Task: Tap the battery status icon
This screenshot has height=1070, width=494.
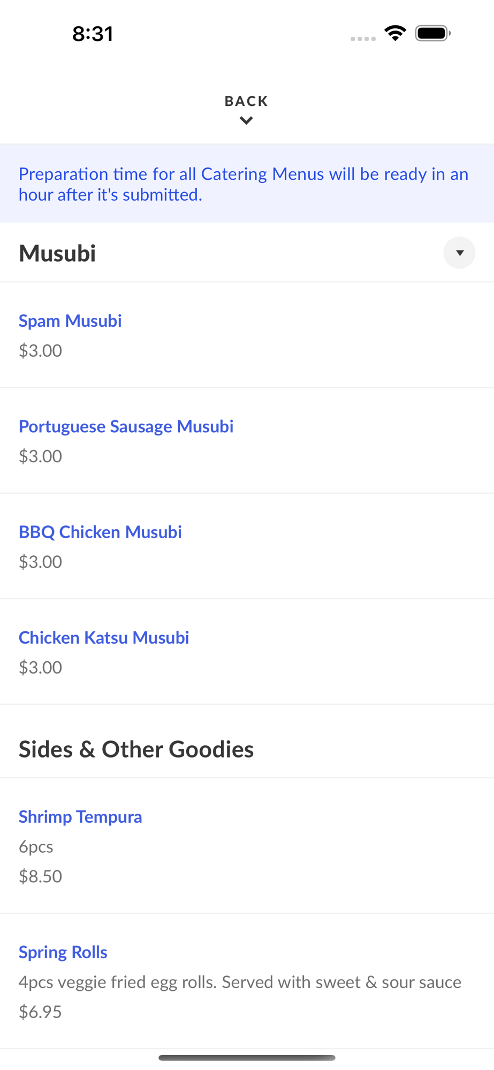Action: pyautogui.click(x=433, y=34)
